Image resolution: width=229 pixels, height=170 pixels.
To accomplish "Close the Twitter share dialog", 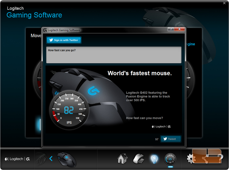I will point(179,30).
